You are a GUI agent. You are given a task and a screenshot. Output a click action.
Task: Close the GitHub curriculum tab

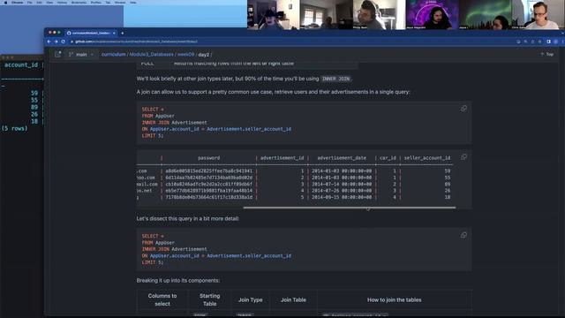[x=114, y=33]
